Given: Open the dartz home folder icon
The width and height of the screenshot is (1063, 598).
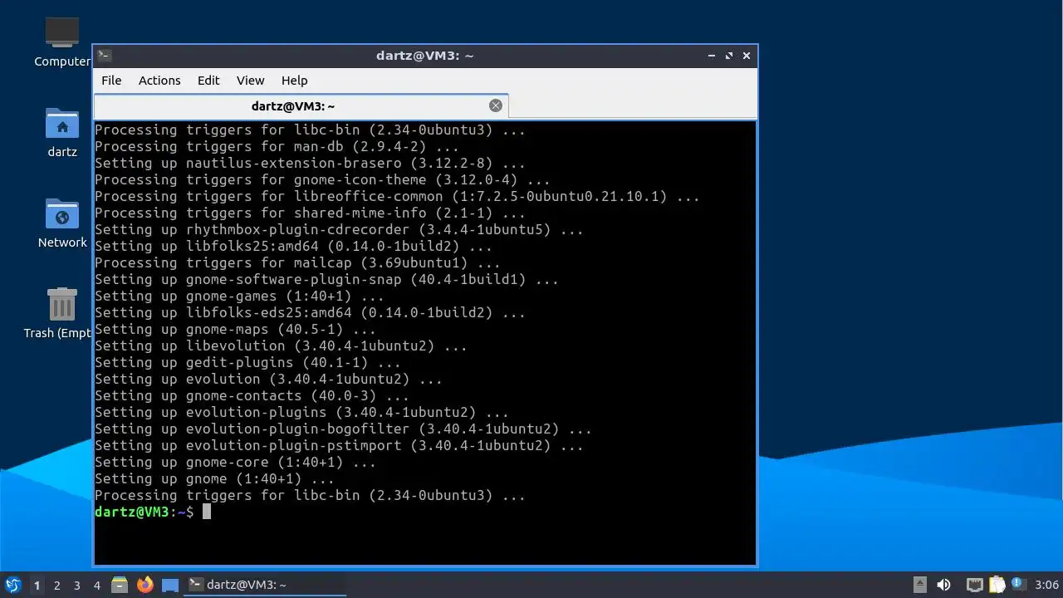Looking at the screenshot, I should pyautogui.click(x=62, y=132).
